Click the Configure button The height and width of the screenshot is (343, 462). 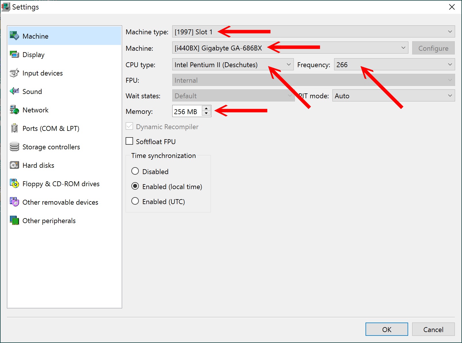point(433,48)
